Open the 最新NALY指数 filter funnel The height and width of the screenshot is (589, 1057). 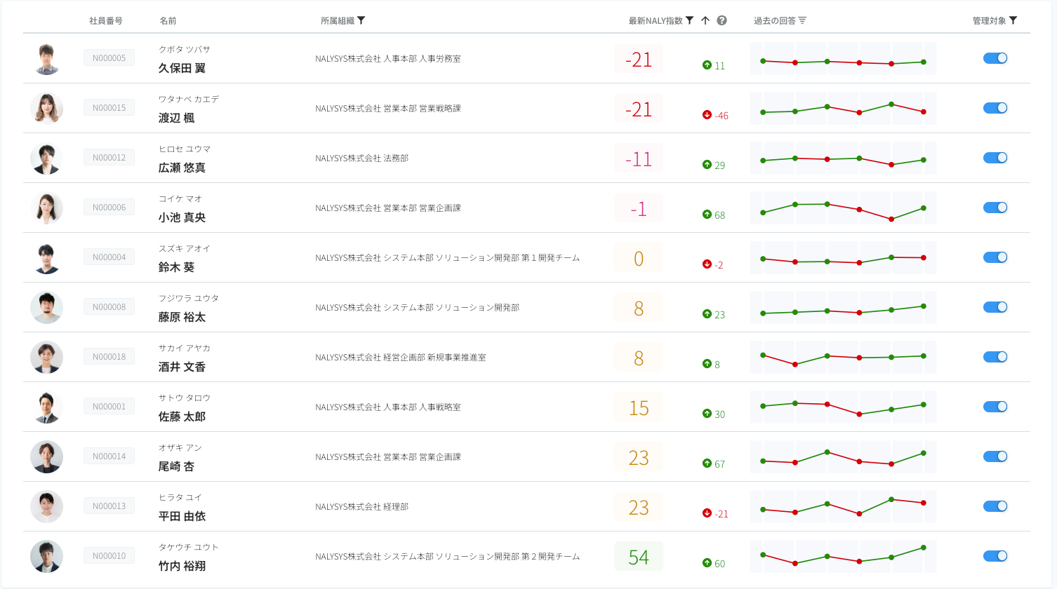pos(690,20)
